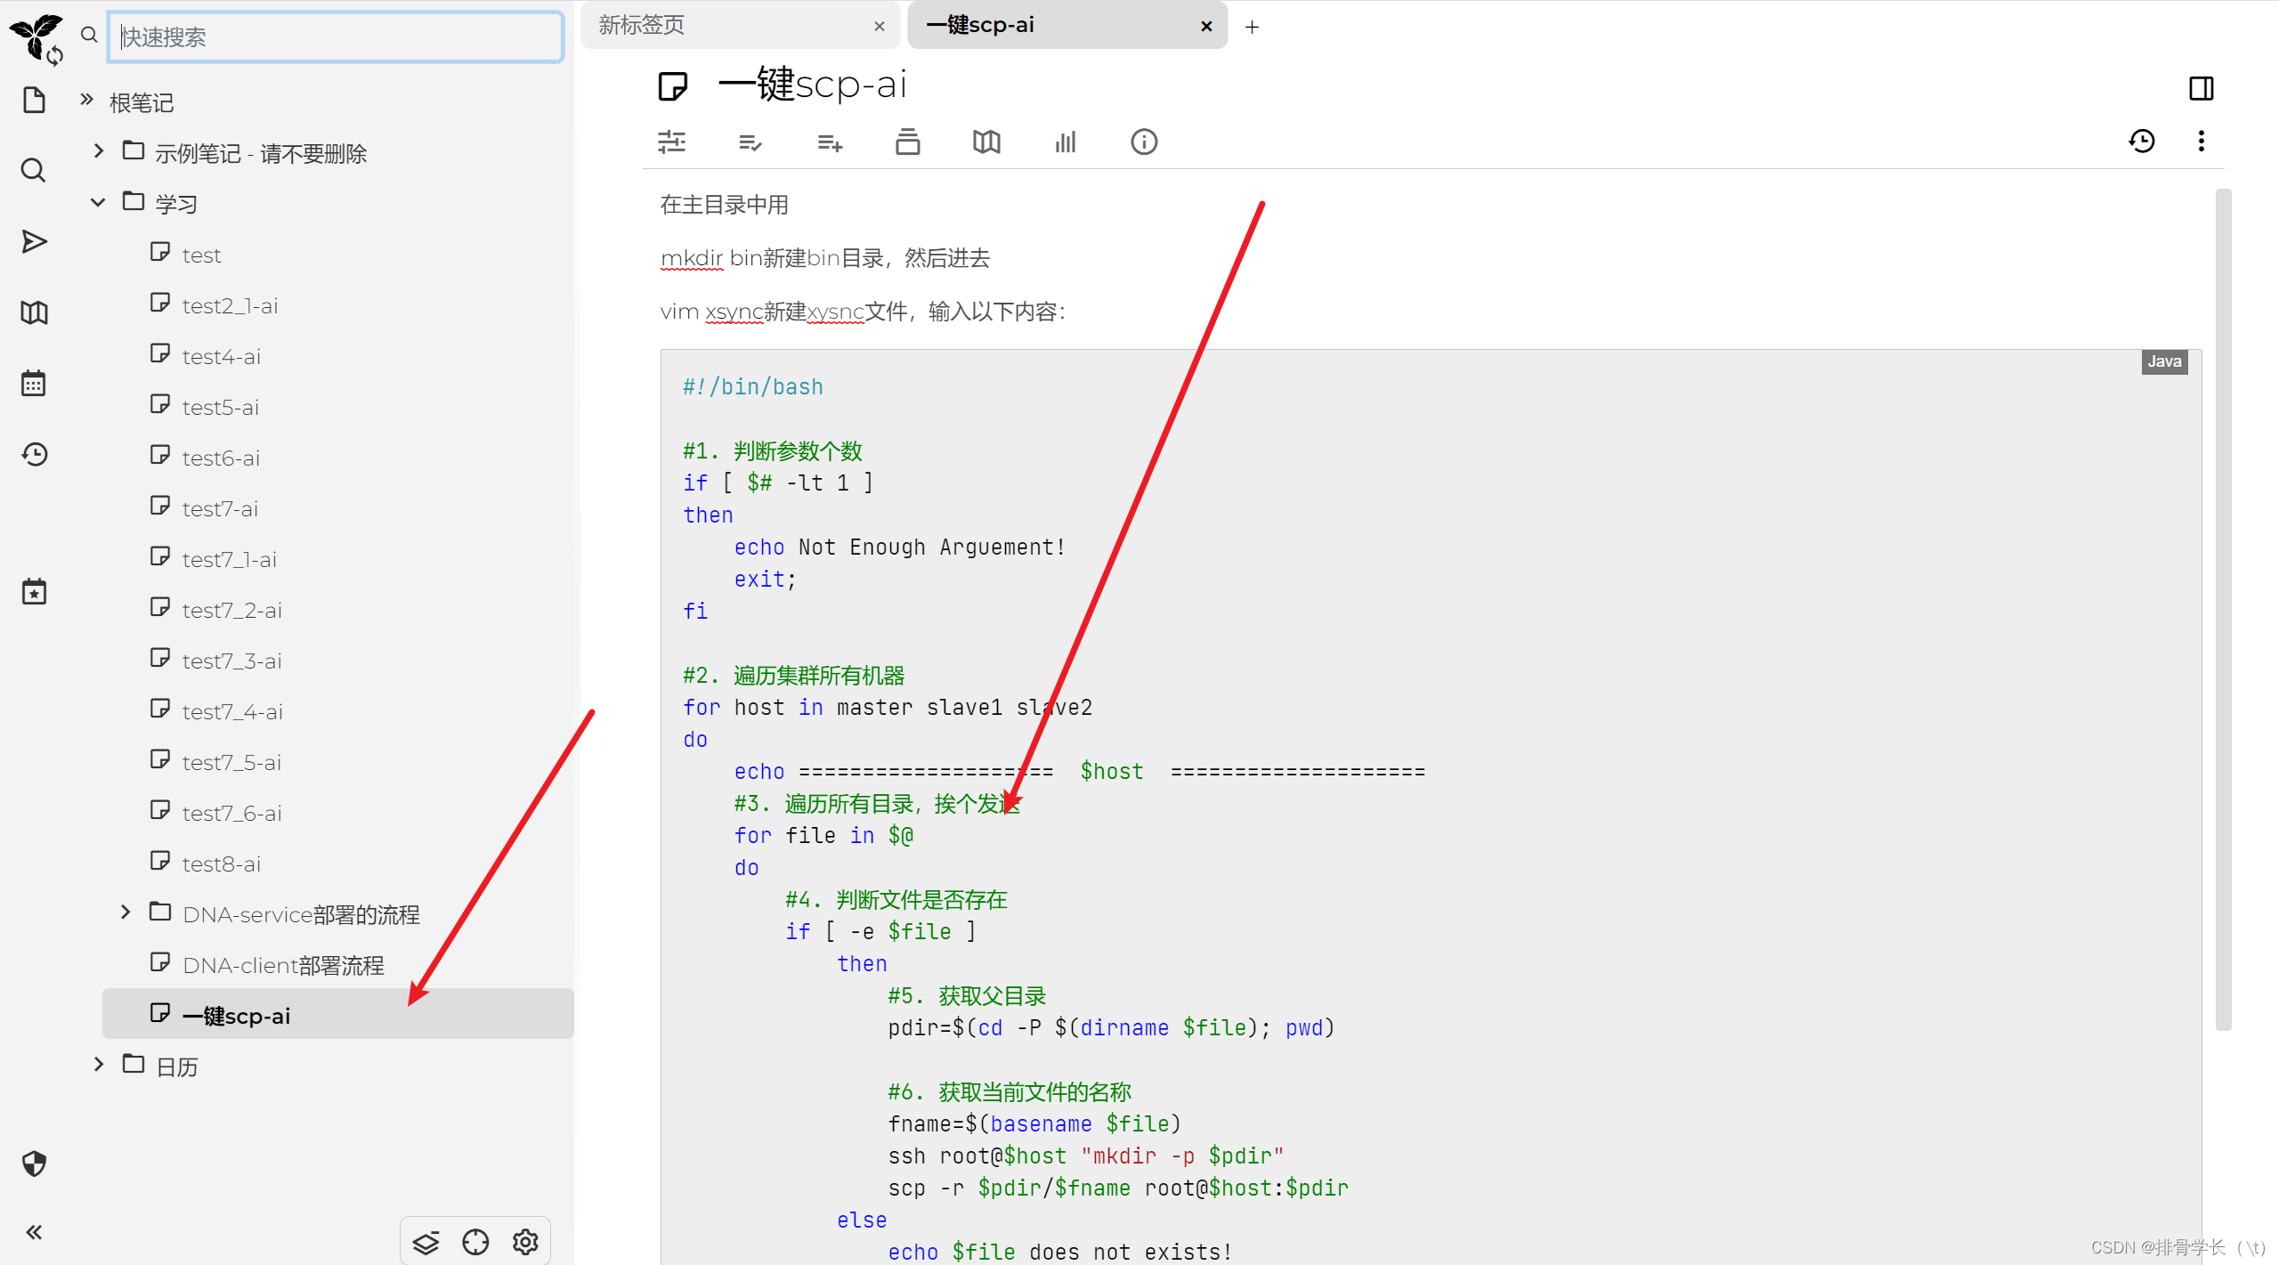Viewport: 2279px width, 1265px height.
Task: Open 根笔记 root note
Action: coord(142,102)
